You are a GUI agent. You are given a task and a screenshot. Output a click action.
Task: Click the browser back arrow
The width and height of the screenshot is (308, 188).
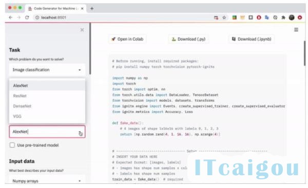click(x=10, y=17)
